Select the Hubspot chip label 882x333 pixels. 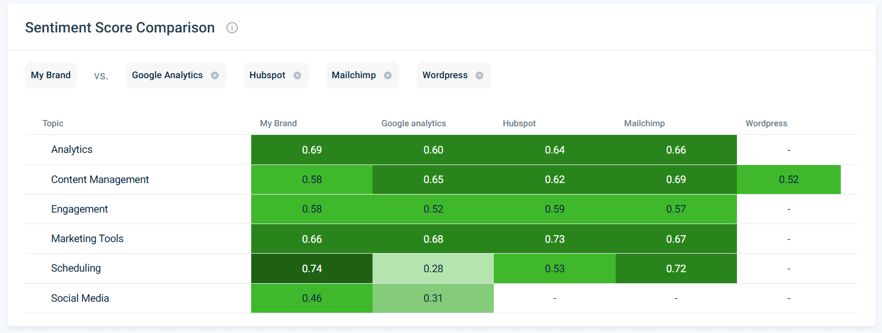click(x=268, y=75)
